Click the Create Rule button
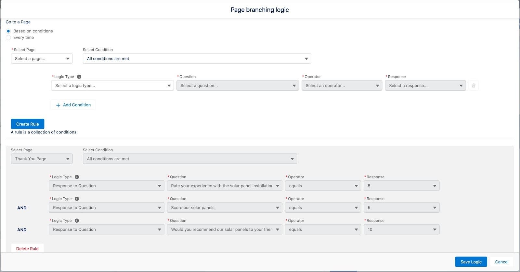Image resolution: width=520 pixels, height=272 pixels. tap(28, 124)
